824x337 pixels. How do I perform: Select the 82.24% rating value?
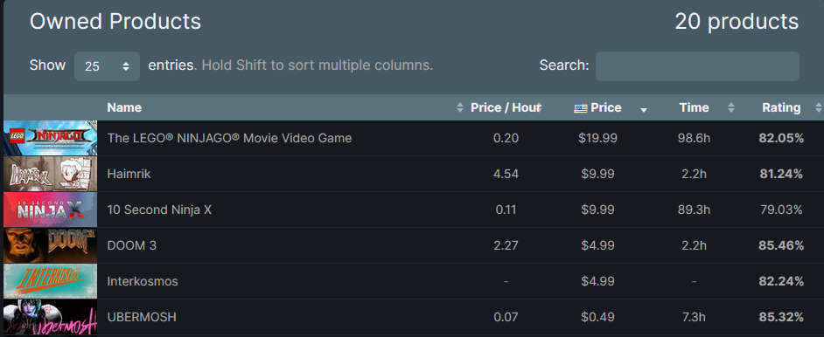click(x=781, y=281)
